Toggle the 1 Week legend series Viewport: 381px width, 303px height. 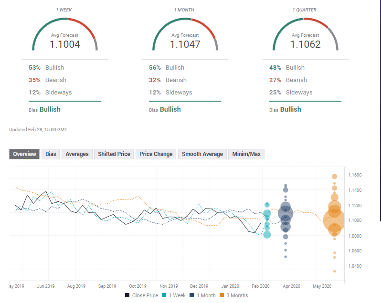click(175, 295)
